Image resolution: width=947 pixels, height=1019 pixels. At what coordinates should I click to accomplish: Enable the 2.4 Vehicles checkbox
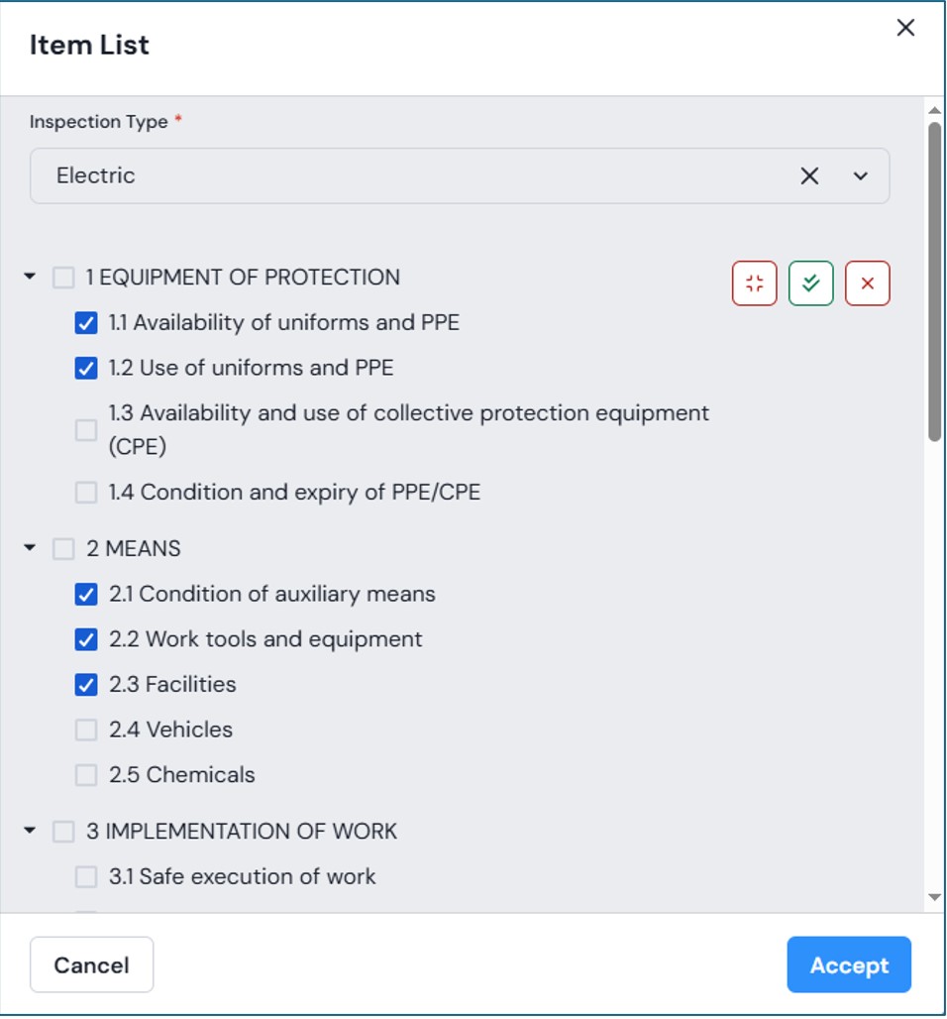click(86, 731)
